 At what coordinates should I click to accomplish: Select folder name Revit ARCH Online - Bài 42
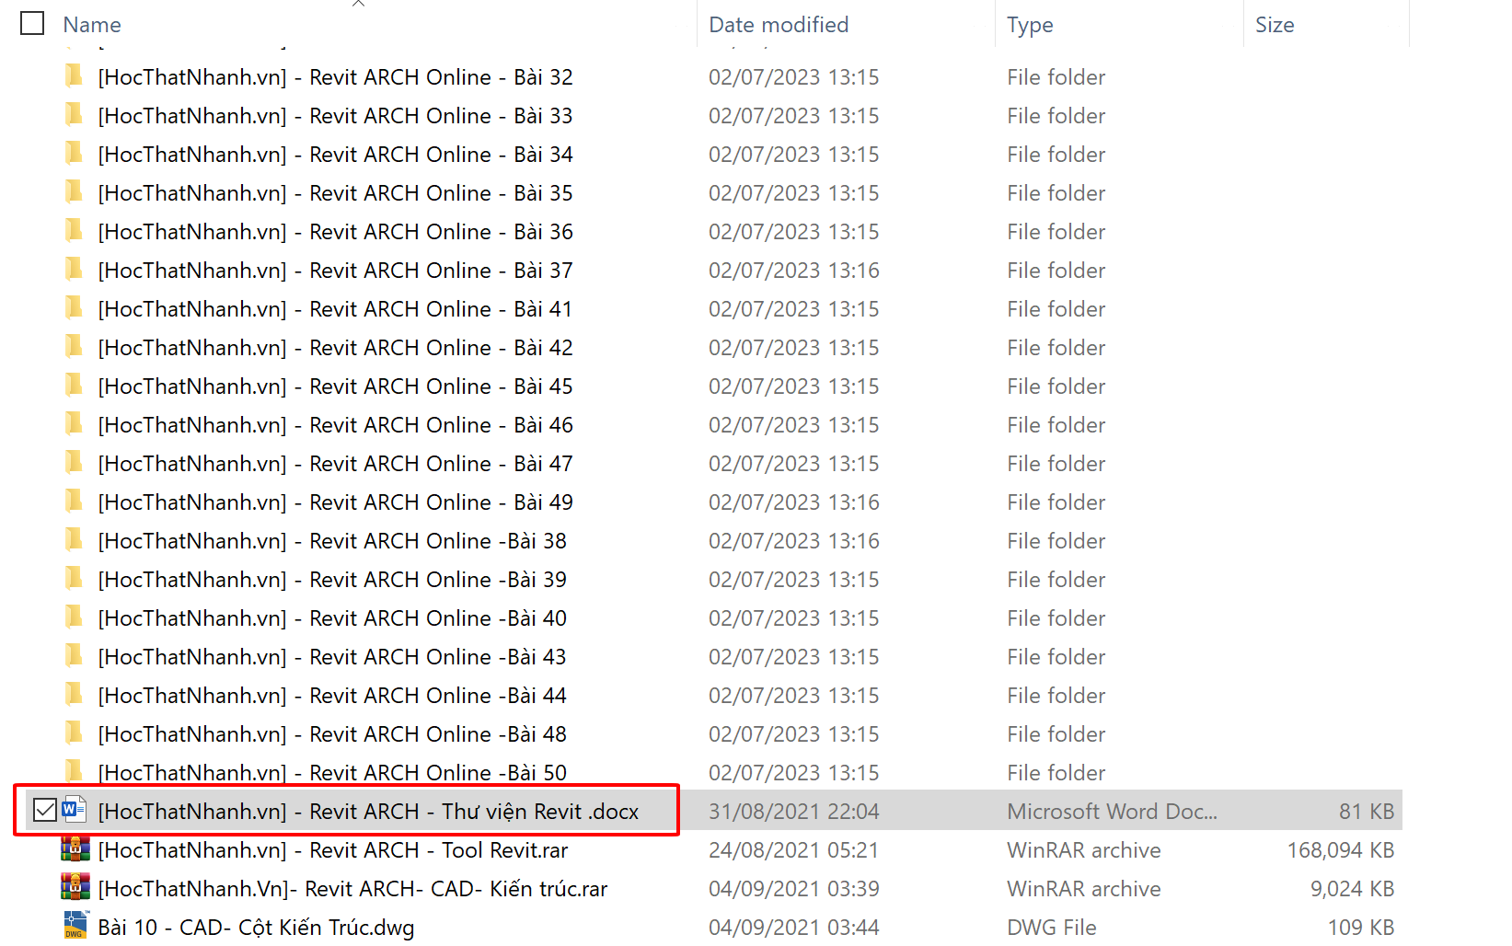tap(335, 348)
